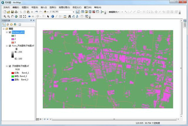Click the Fixed Zoom Out icon

pyautogui.click(x=24, y=16)
